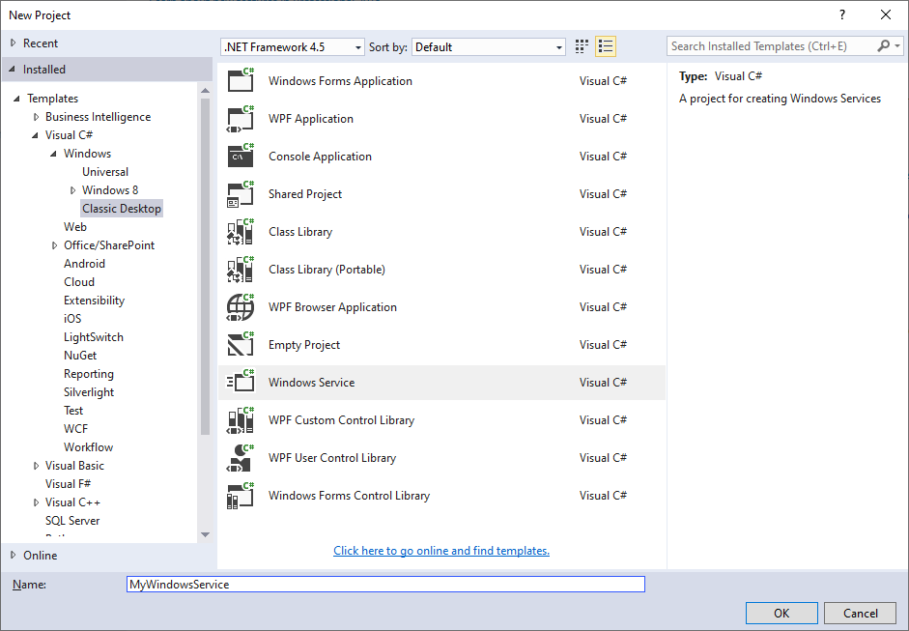
Task: Expand the Recent section
Action: 13,43
